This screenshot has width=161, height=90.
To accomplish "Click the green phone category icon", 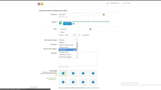I will tap(60, 23).
